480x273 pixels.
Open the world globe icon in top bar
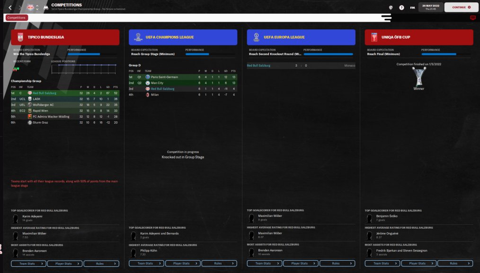391,8
